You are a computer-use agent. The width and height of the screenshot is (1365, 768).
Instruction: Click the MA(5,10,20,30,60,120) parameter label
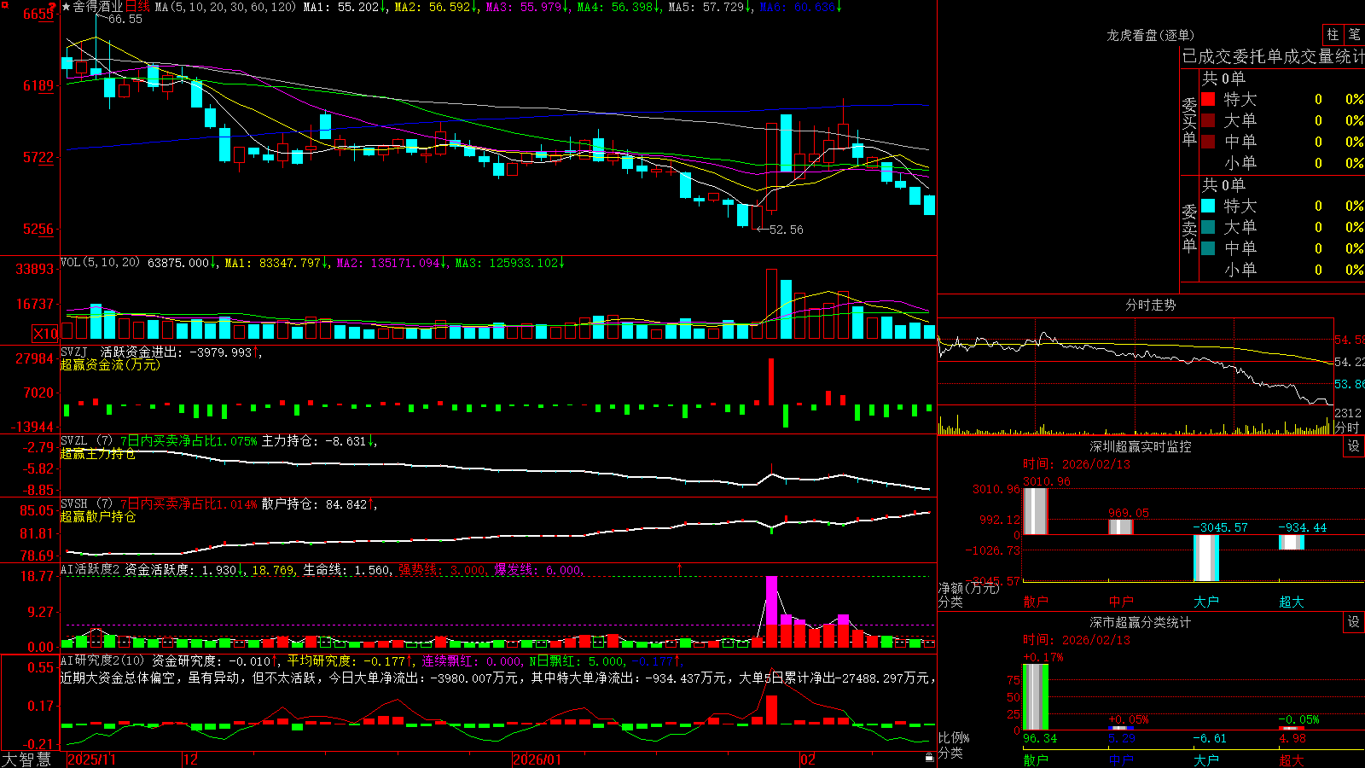pyautogui.click(x=226, y=7)
